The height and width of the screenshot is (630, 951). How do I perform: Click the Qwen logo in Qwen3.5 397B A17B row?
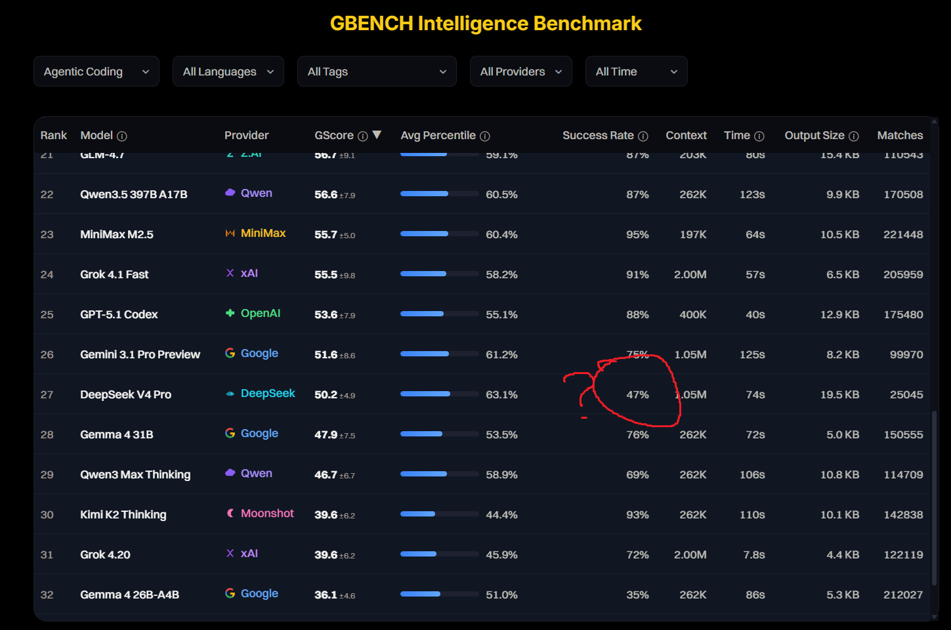[230, 193]
